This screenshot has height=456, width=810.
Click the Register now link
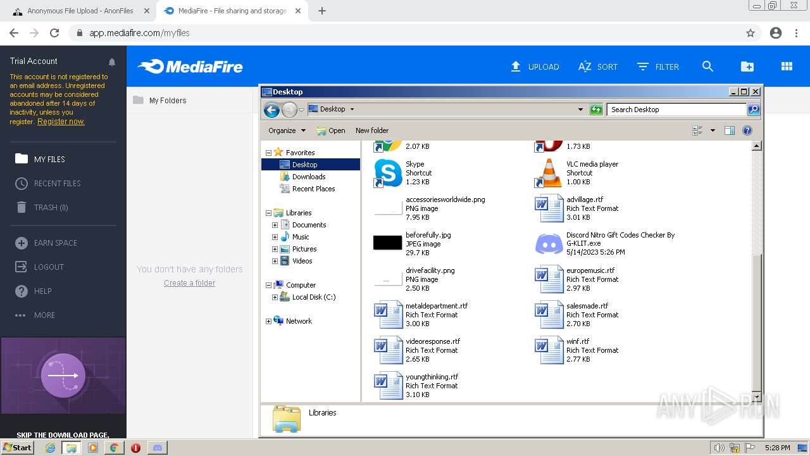point(61,122)
